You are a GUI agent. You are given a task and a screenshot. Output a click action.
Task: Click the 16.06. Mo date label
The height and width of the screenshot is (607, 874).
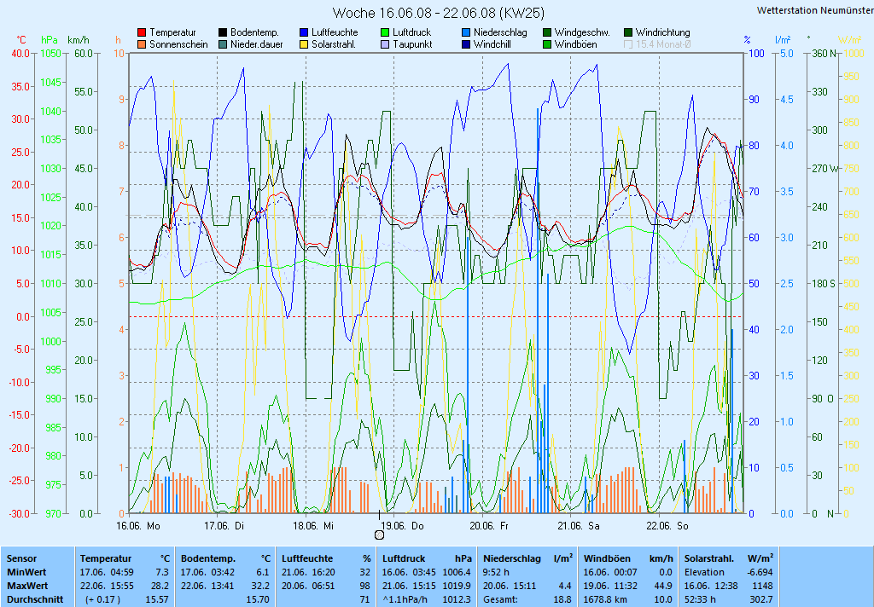tap(137, 526)
